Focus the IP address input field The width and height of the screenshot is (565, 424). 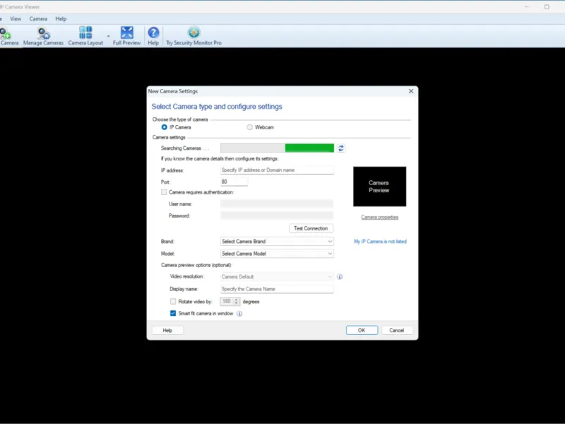(277, 170)
